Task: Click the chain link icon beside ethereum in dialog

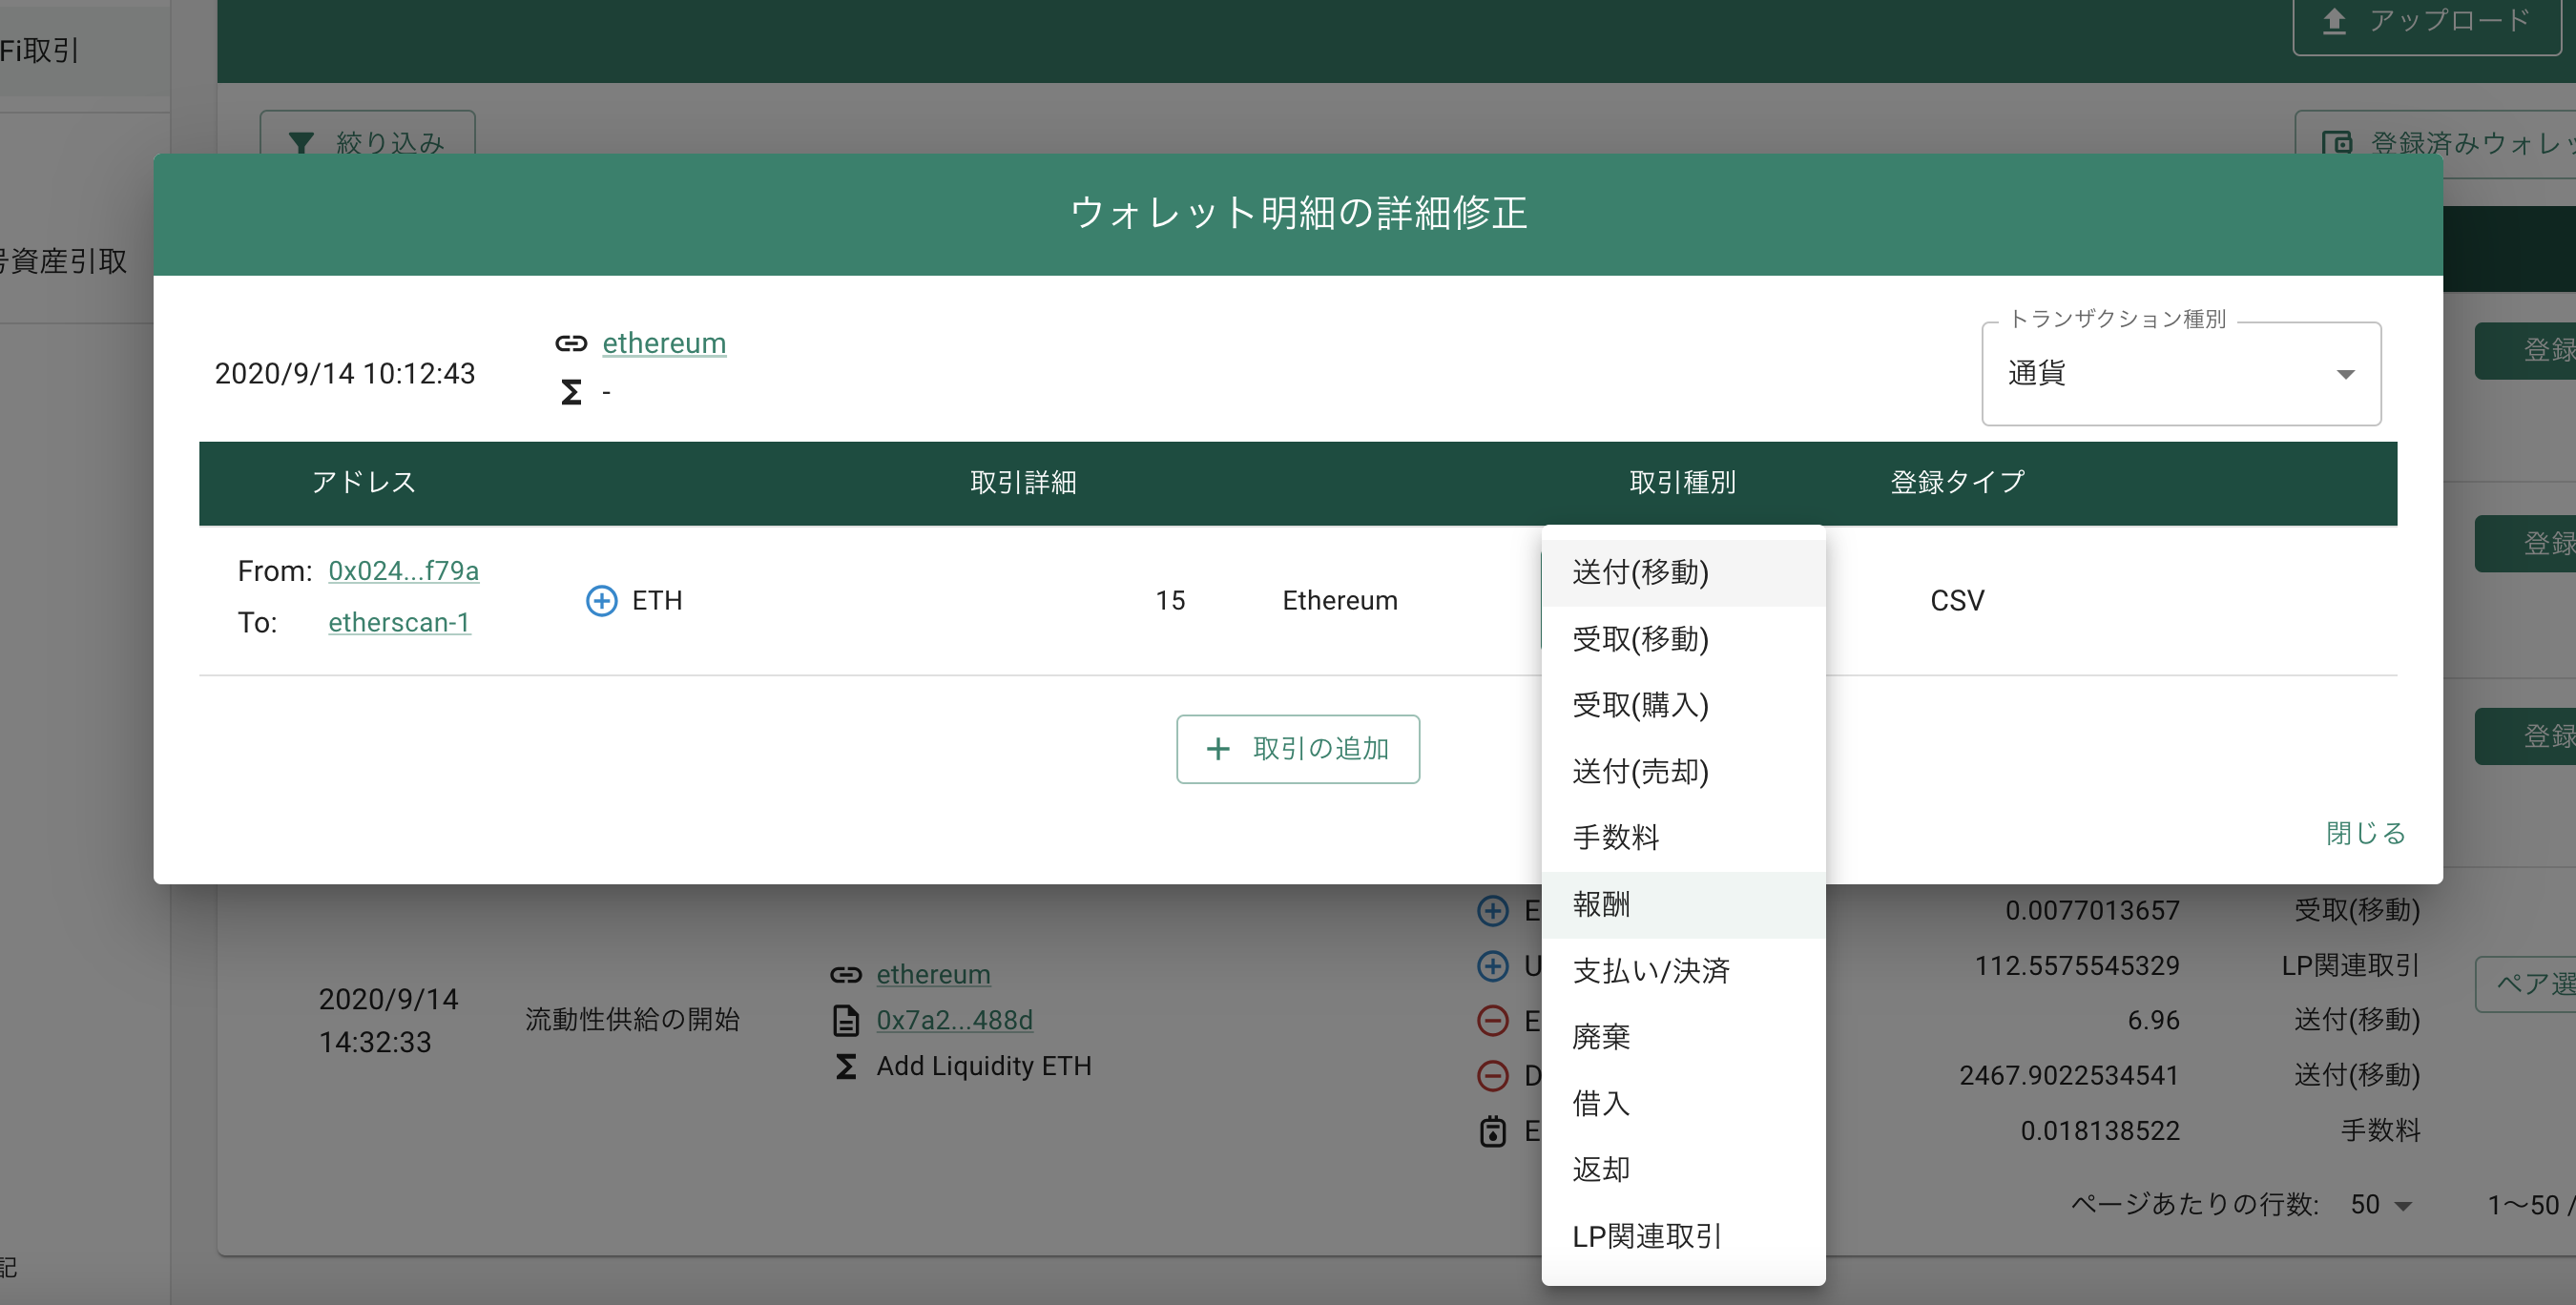Action: click(x=571, y=343)
